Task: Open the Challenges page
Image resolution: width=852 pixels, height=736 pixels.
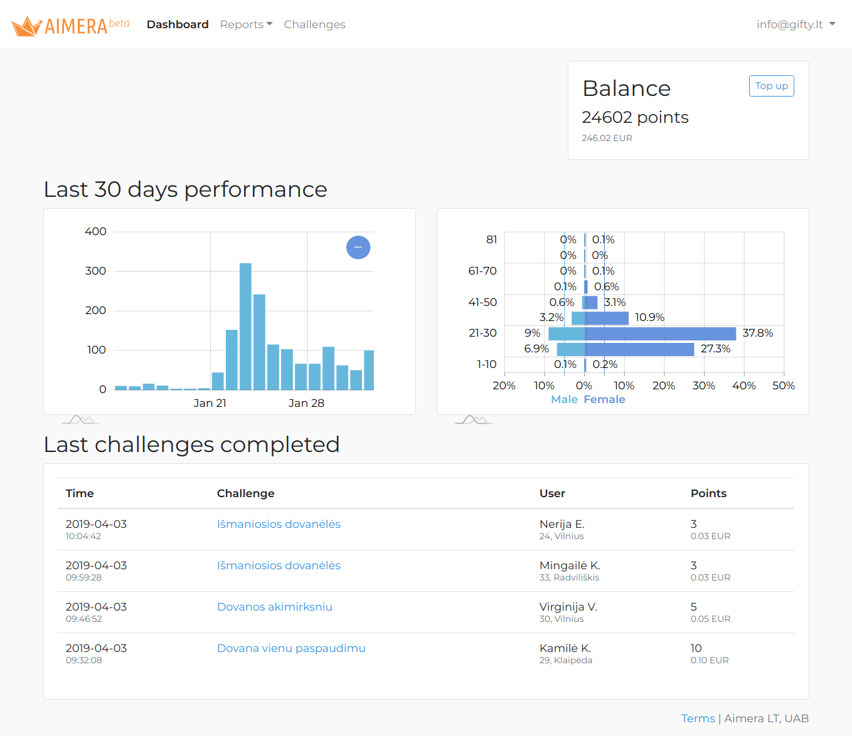Action: [x=314, y=24]
